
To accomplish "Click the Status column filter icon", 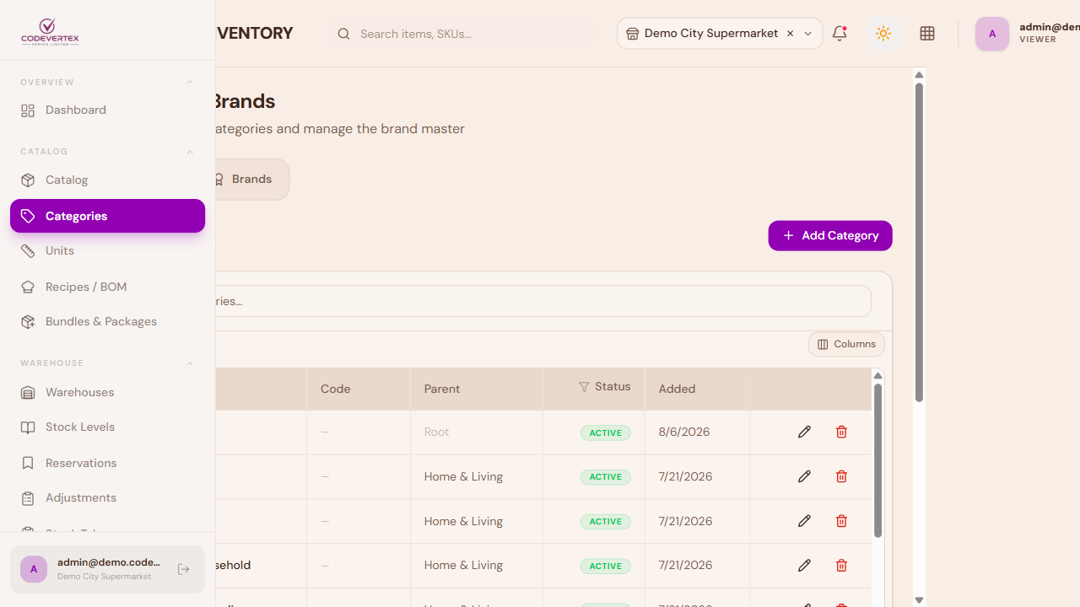I will click(584, 387).
